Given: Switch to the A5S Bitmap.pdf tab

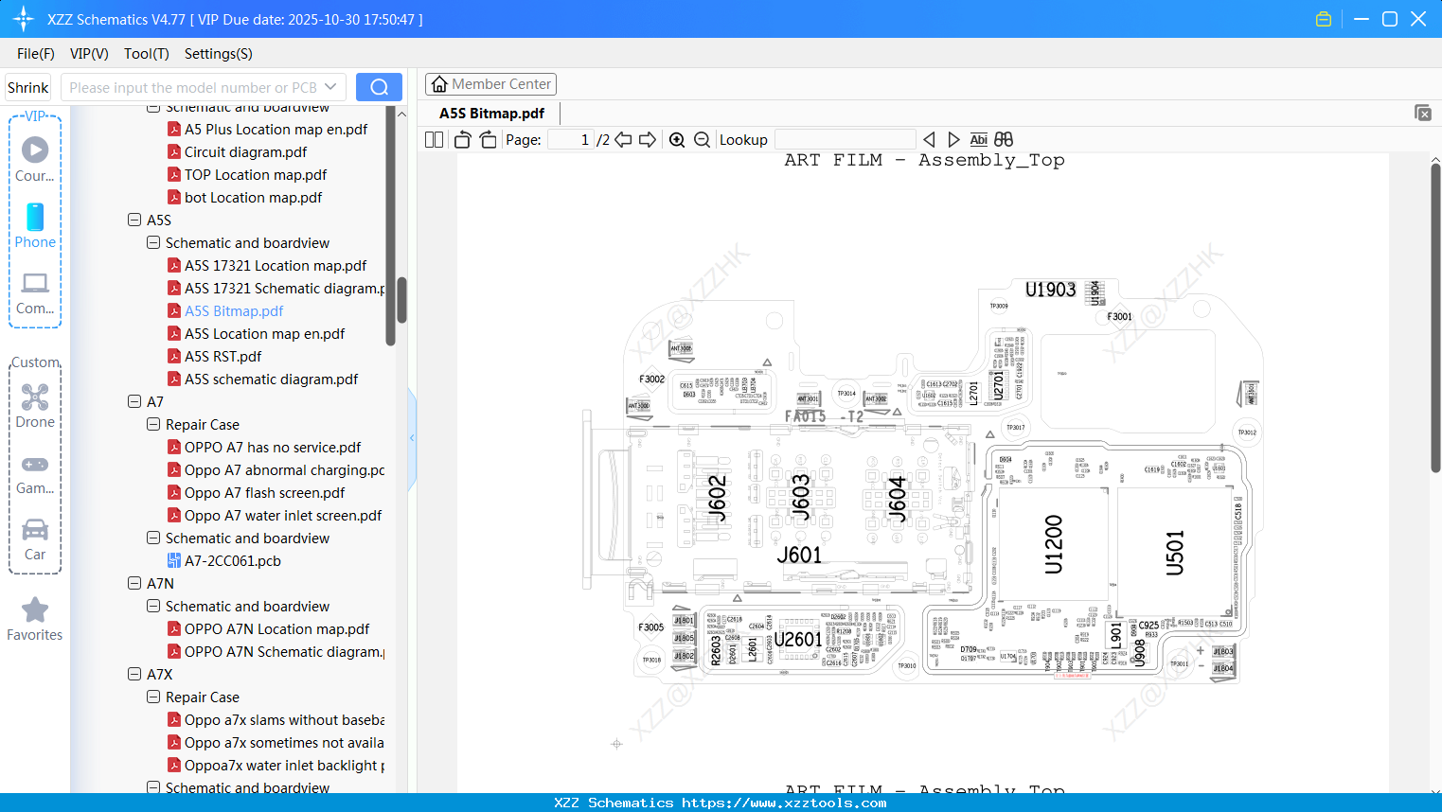Looking at the screenshot, I should coord(491,113).
